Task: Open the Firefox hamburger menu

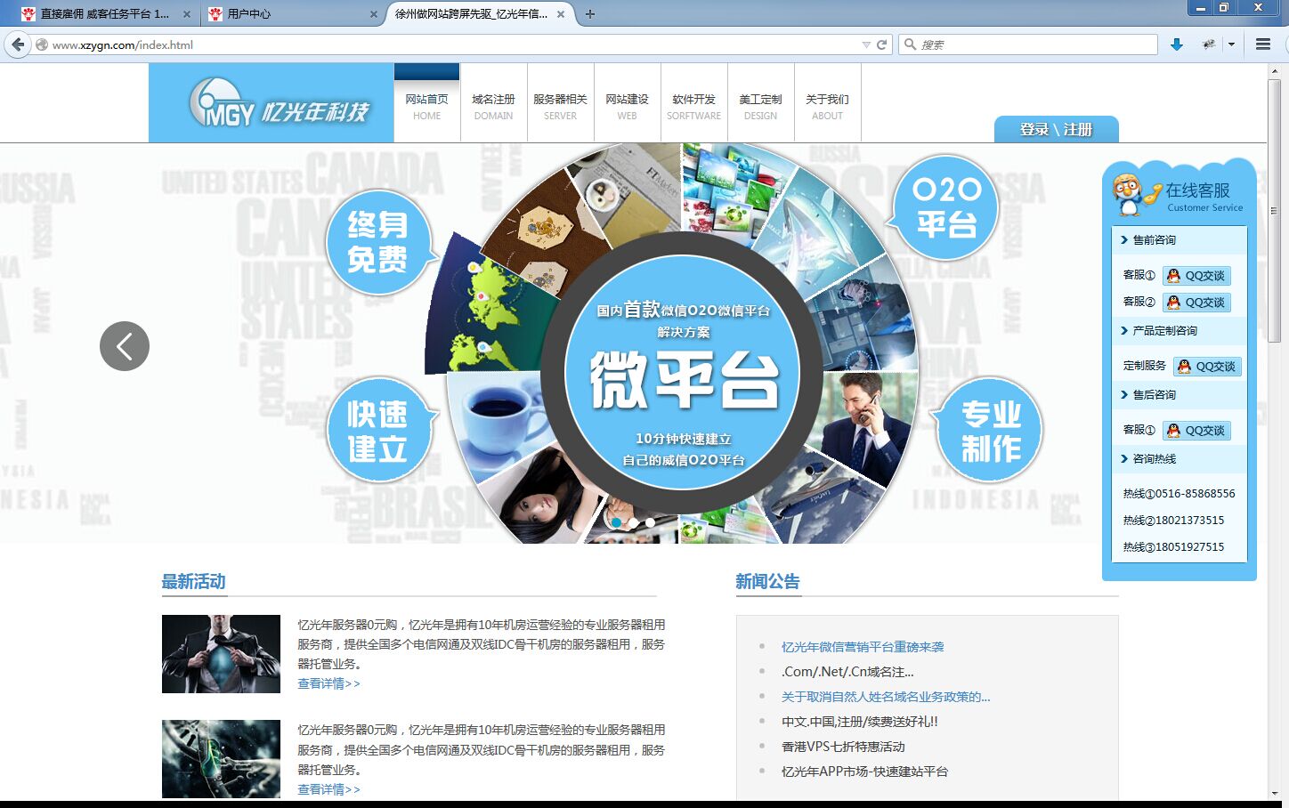Action: click(1262, 44)
